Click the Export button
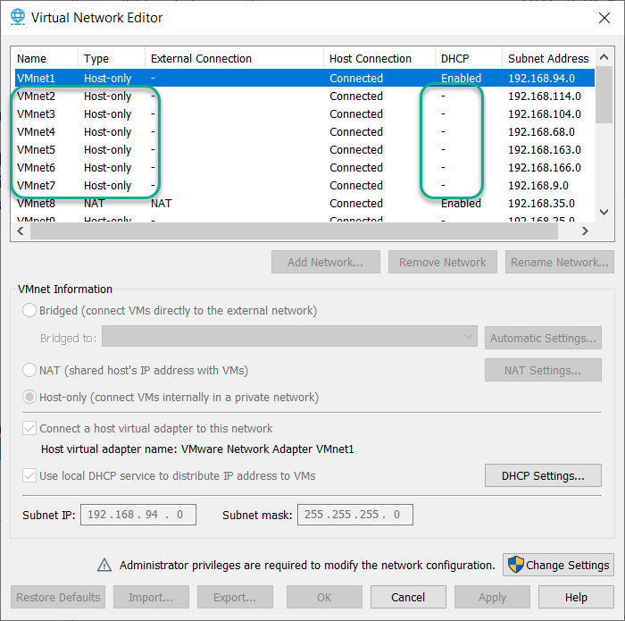Viewport: 625px width, 621px height. (235, 597)
